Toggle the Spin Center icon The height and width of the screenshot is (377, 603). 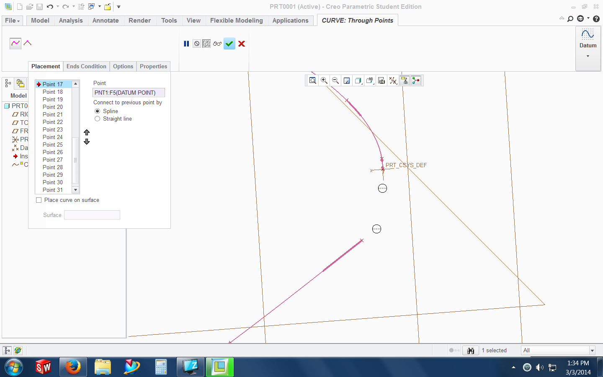(x=416, y=80)
